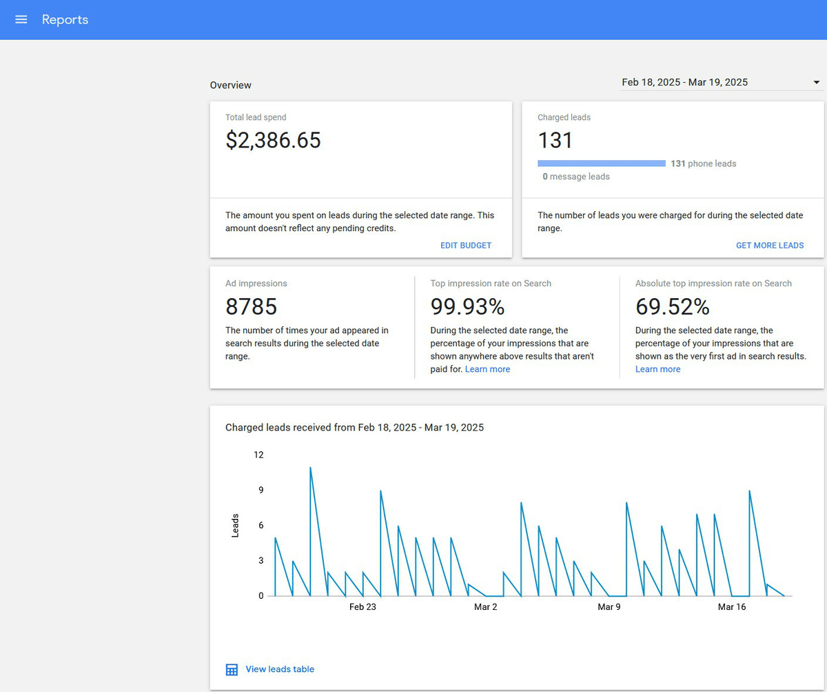
Task: Click the 0 message leads text
Action: tap(576, 176)
